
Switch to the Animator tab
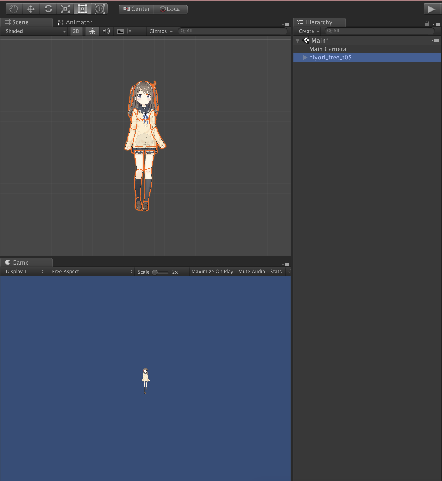pyautogui.click(x=75, y=22)
